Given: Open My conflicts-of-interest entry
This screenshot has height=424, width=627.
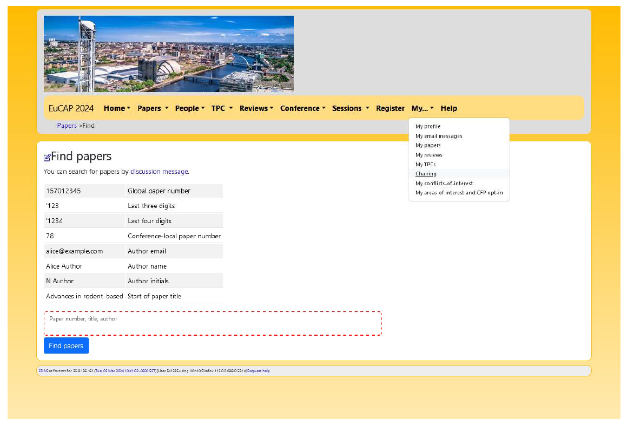Looking at the screenshot, I should pyautogui.click(x=444, y=184).
